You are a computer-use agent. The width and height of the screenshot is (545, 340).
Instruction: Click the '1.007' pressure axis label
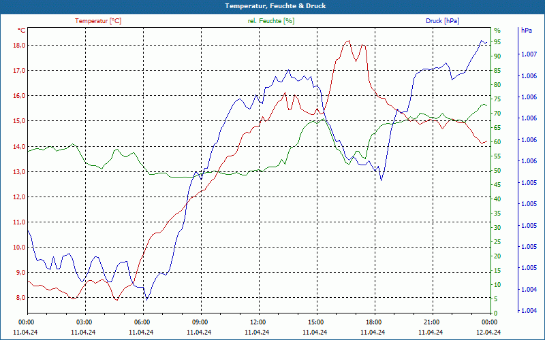(x=529, y=54)
